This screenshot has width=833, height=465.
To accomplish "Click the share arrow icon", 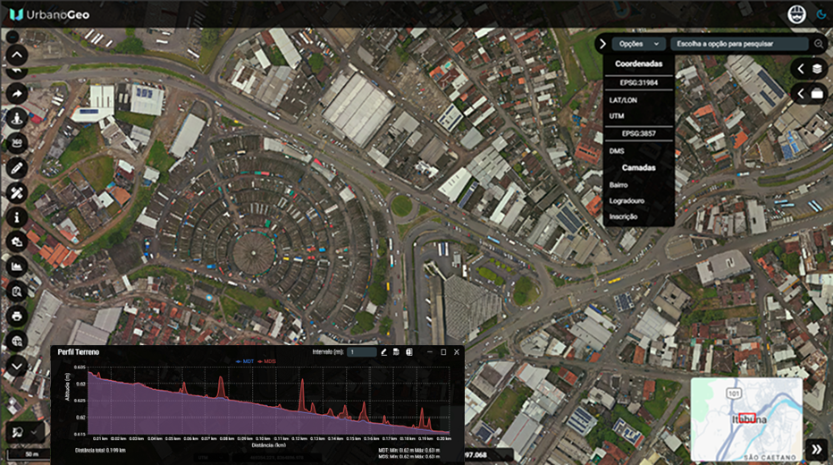I will click(x=16, y=94).
